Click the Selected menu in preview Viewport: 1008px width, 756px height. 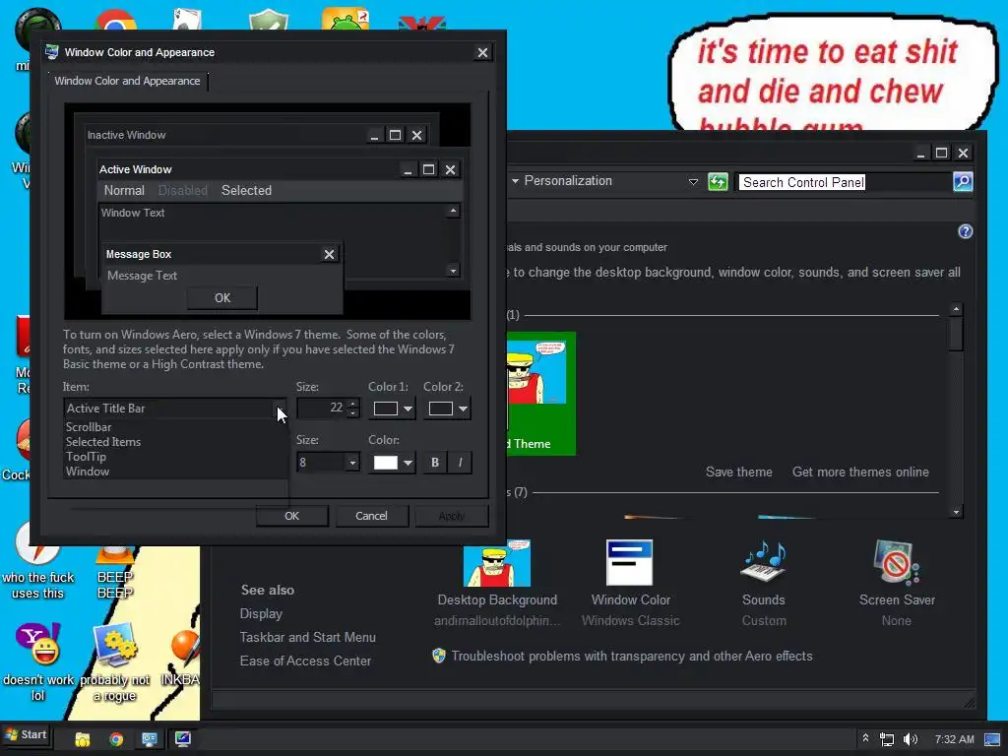[246, 190]
